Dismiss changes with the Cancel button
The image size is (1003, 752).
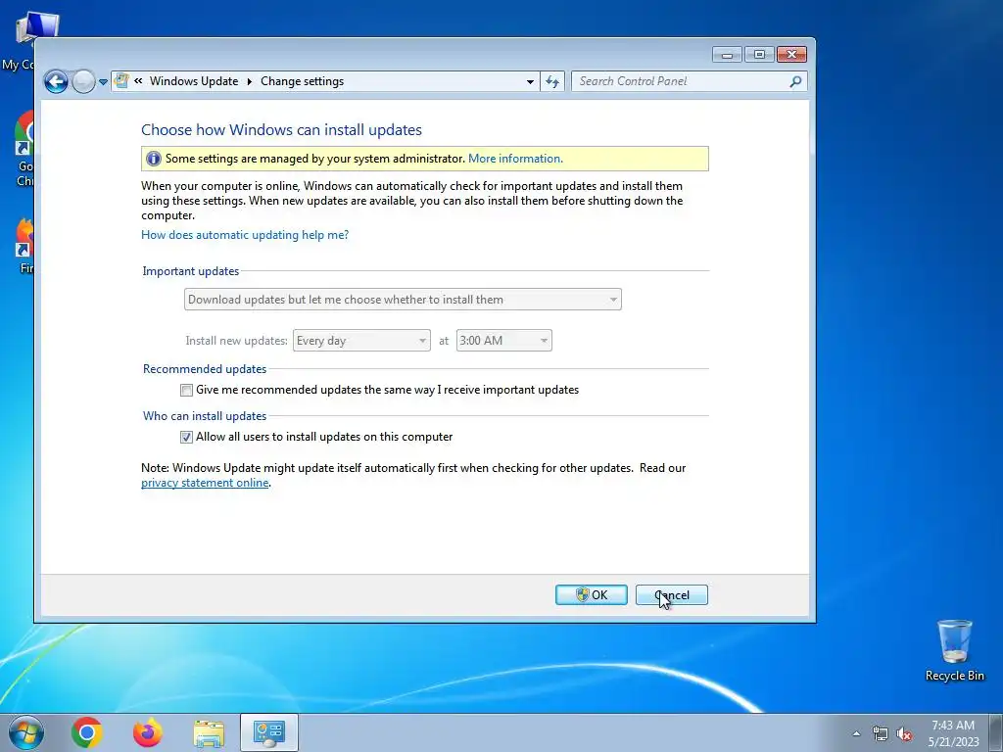click(x=672, y=594)
